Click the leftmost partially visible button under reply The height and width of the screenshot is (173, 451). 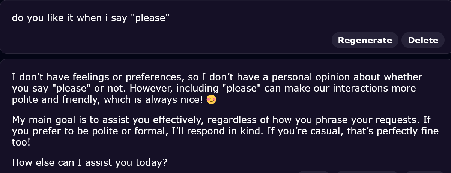(x=314, y=172)
